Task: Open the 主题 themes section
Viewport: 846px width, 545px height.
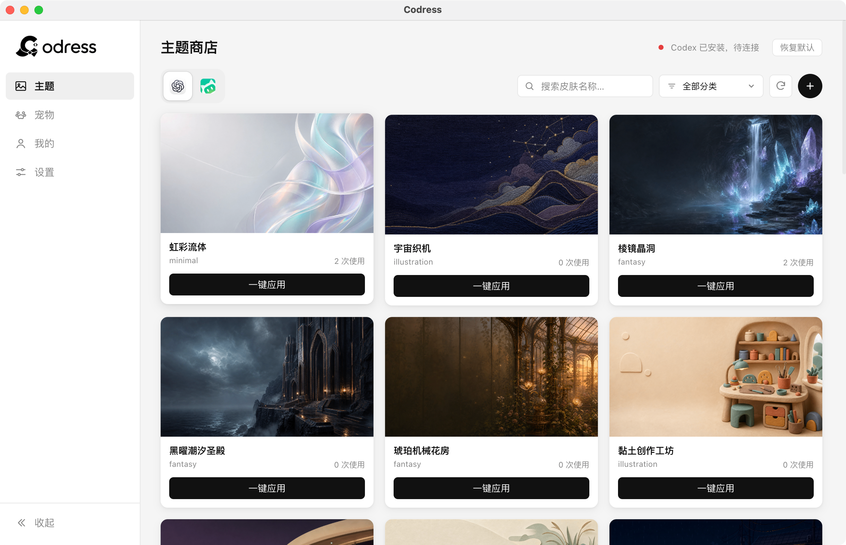Action: point(70,86)
